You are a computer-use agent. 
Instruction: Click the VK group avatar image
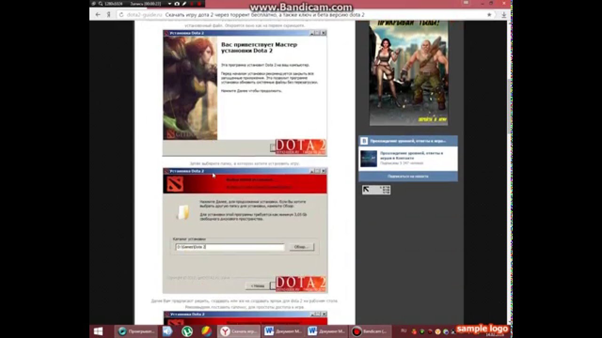(369, 159)
